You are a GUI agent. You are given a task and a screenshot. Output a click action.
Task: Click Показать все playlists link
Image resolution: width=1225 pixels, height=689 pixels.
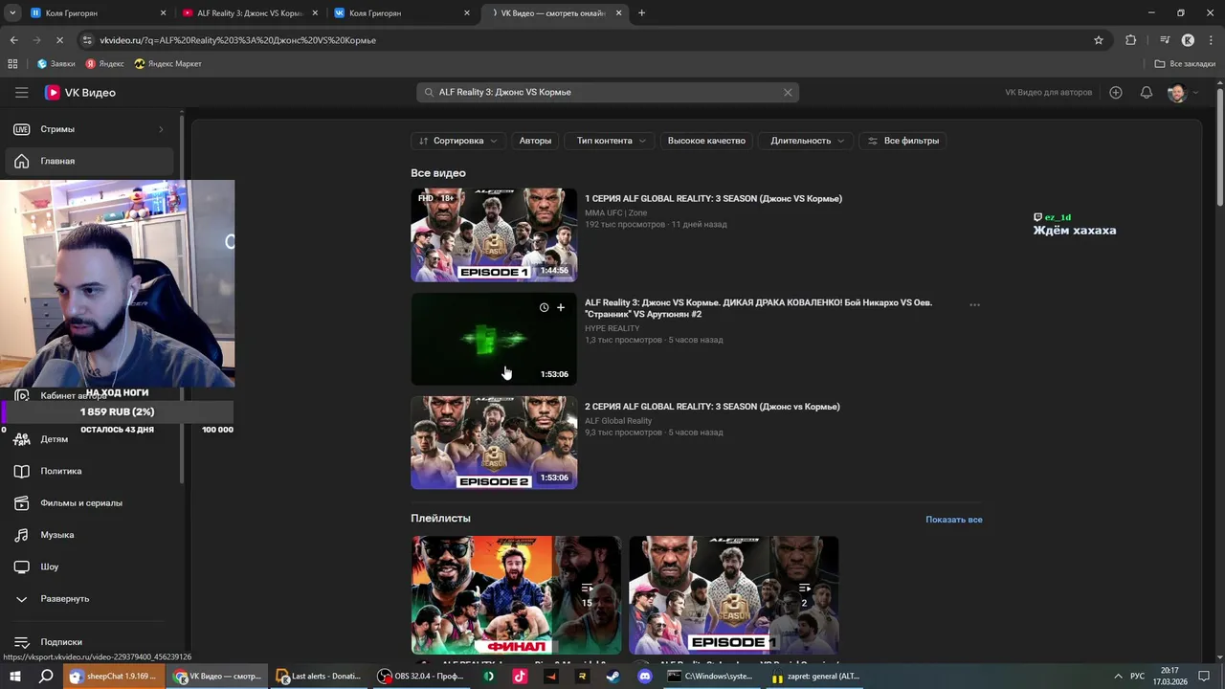953,520
